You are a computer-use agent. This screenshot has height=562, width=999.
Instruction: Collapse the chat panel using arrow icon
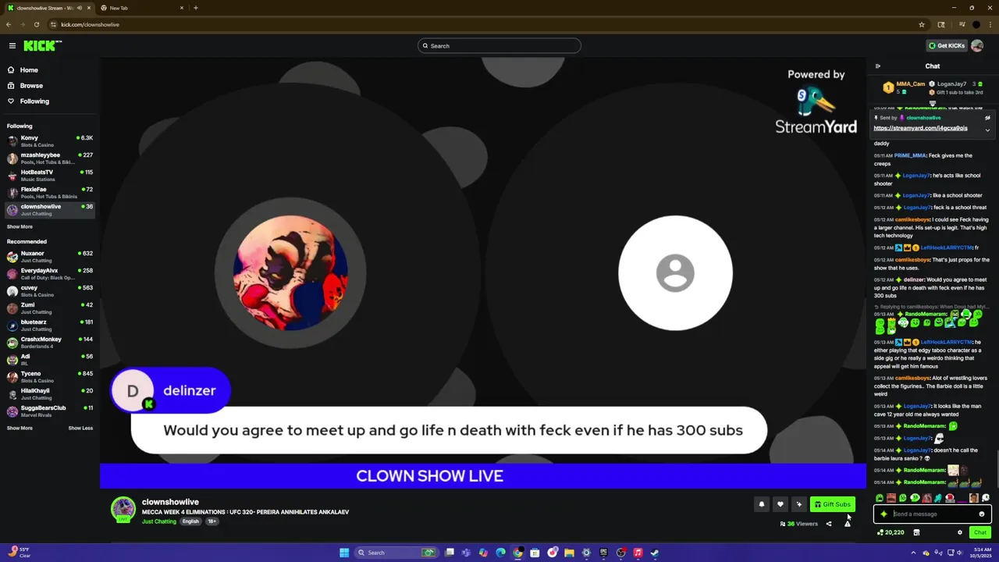point(877,66)
